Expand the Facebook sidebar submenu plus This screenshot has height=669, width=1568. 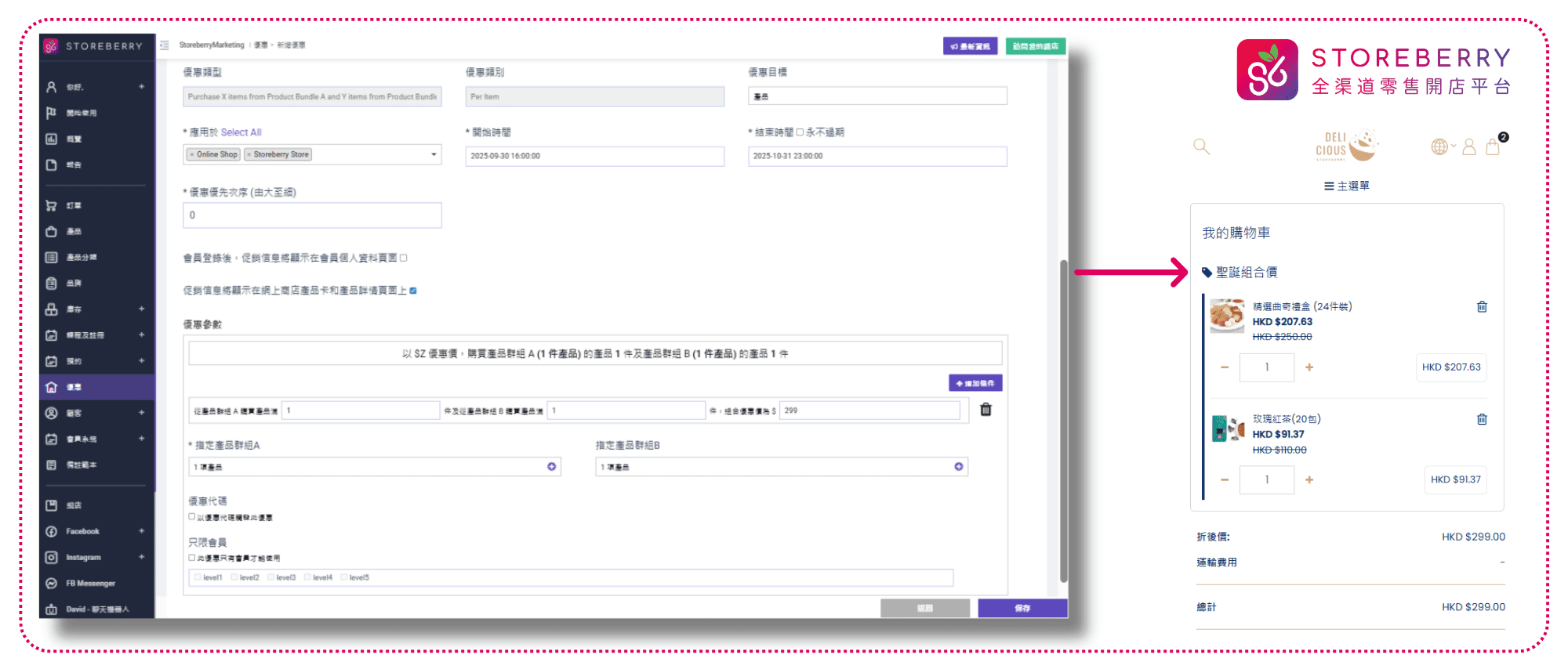(142, 531)
